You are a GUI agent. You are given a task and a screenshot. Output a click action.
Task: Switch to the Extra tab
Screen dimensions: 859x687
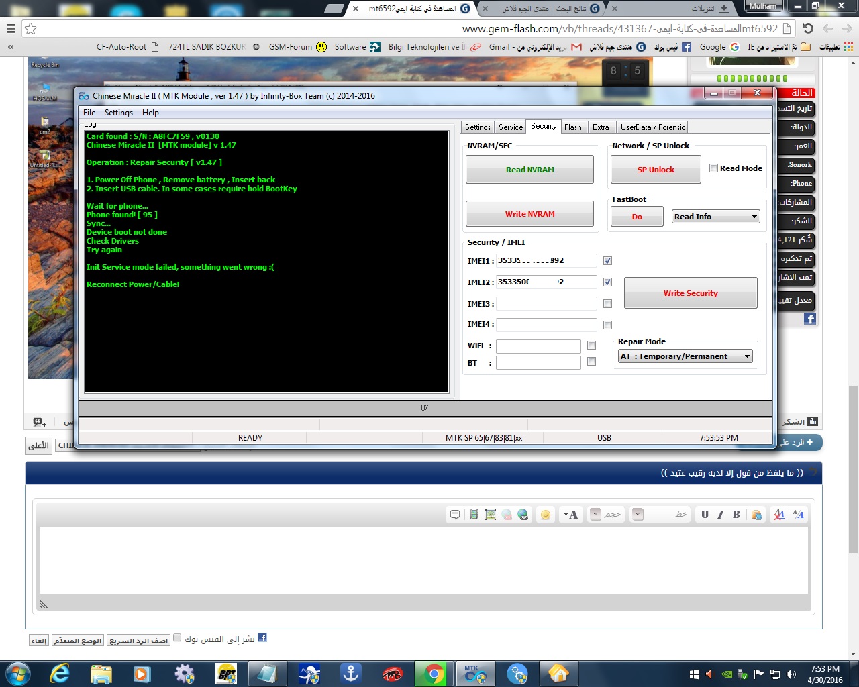(601, 127)
